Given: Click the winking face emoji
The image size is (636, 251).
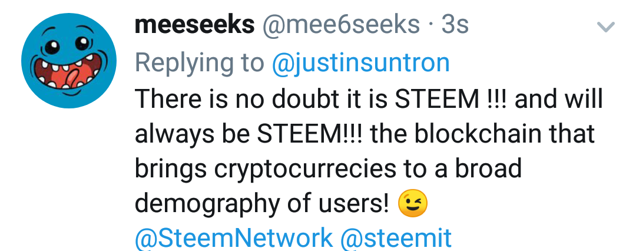Looking at the screenshot, I should (x=413, y=204).
